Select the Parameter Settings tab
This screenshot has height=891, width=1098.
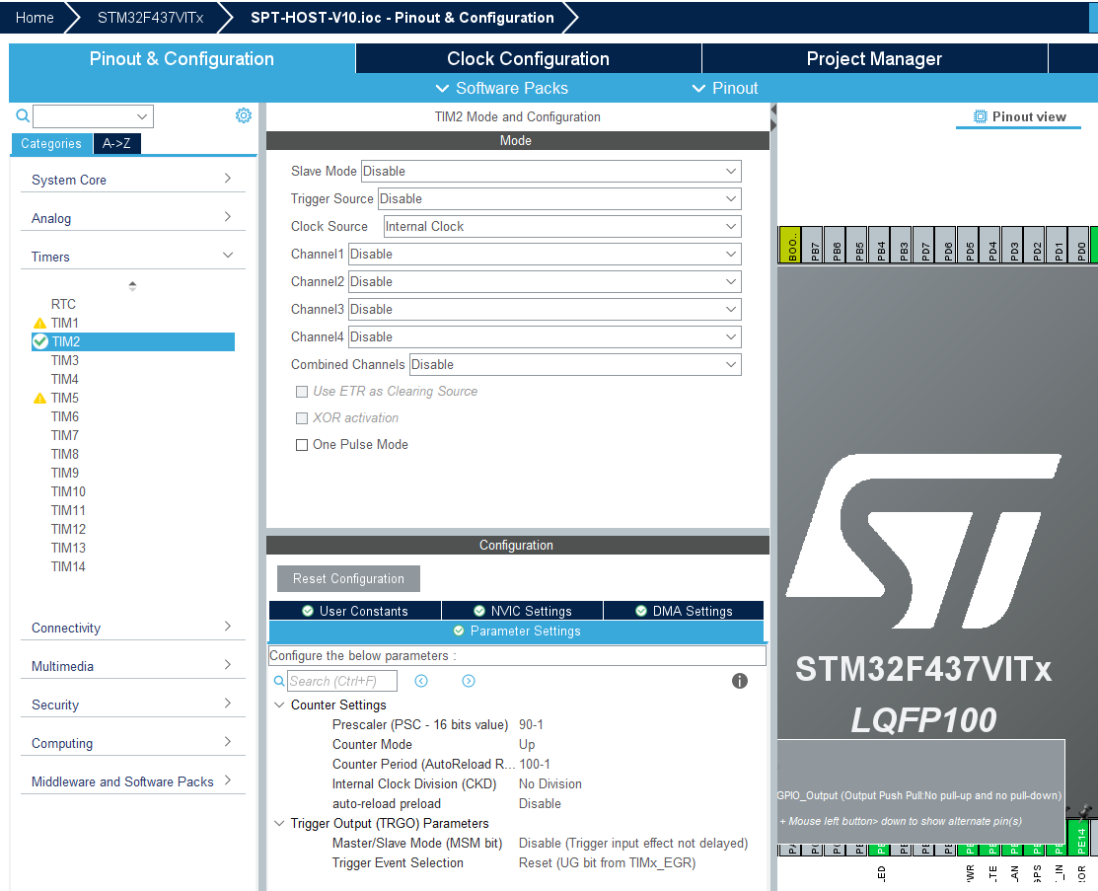coord(517,631)
